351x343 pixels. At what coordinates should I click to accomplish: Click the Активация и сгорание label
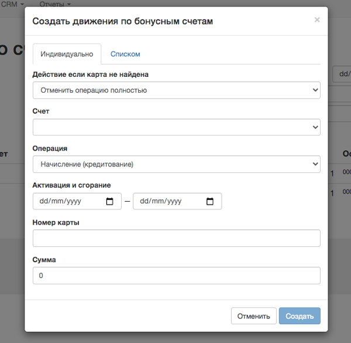point(71,185)
